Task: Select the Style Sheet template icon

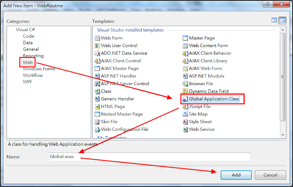Action: [185, 122]
